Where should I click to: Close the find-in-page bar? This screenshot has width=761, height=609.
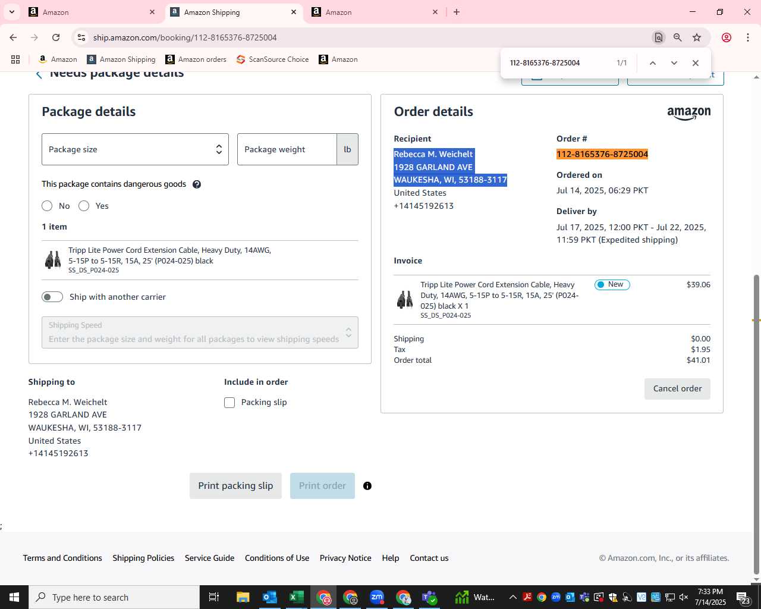[695, 63]
